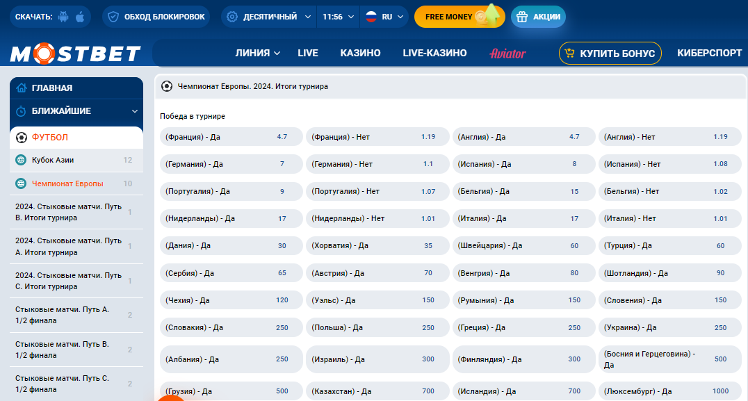Click the Обход блокировок button
The image size is (748, 401).
[156, 17]
